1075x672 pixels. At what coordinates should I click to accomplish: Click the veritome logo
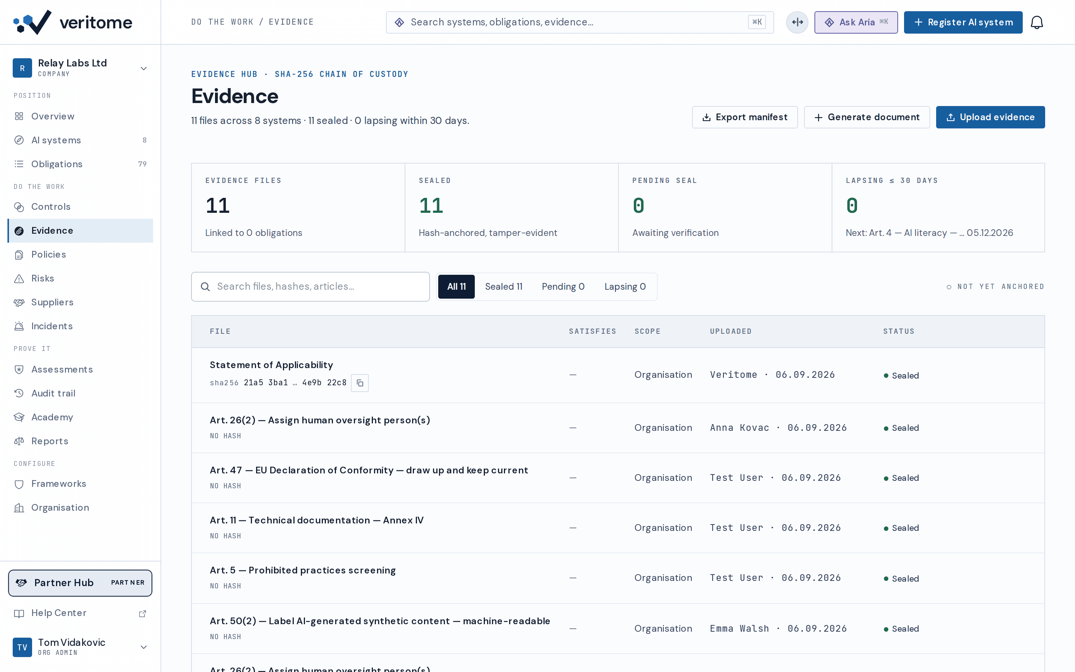[x=73, y=22]
